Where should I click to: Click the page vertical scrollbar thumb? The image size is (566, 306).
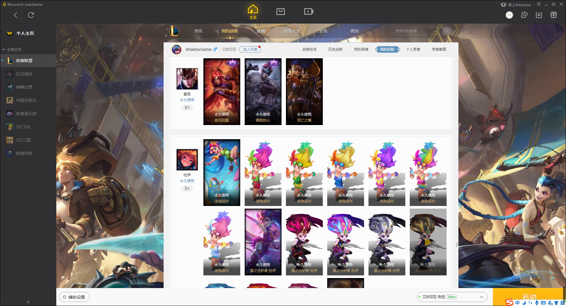pos(457,245)
